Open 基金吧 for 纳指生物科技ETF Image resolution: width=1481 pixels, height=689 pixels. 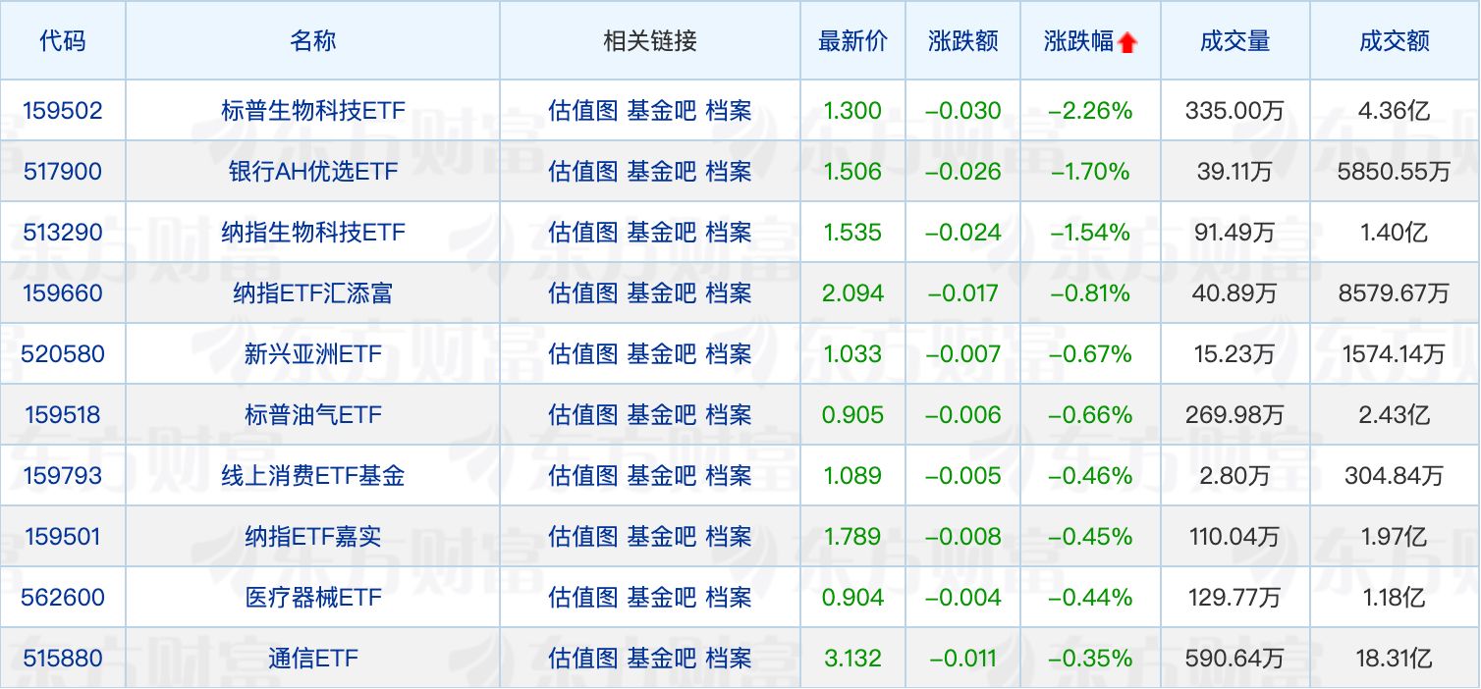(x=662, y=233)
